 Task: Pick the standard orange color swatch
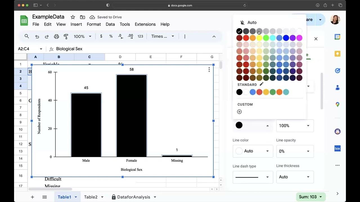point(279,92)
